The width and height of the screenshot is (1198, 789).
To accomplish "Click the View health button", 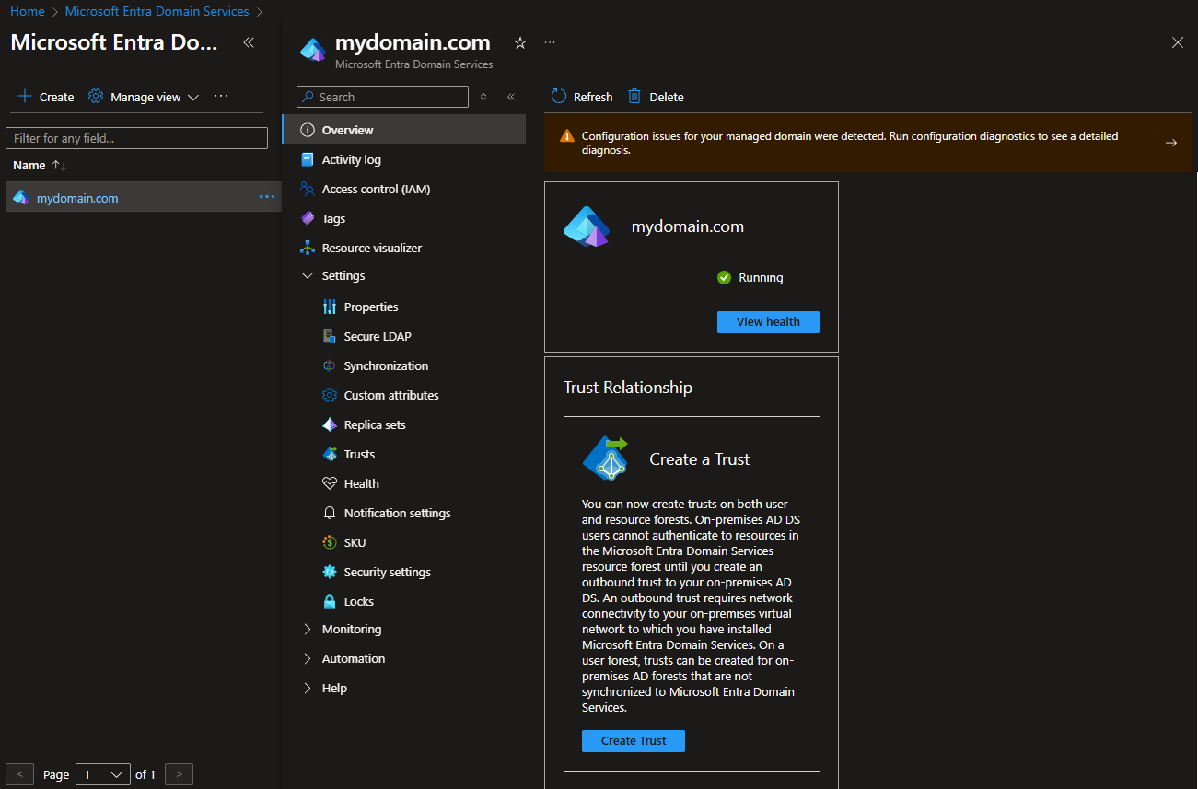I will pos(768,321).
